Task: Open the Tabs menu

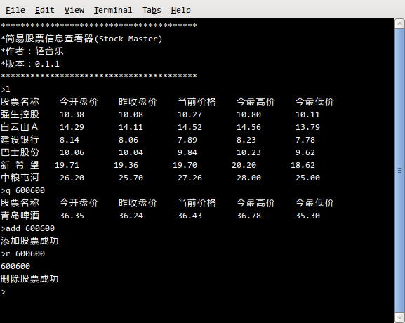Action: [x=152, y=10]
